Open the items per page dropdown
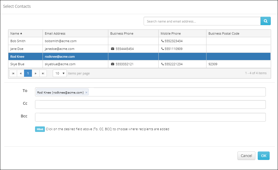 click(x=60, y=73)
